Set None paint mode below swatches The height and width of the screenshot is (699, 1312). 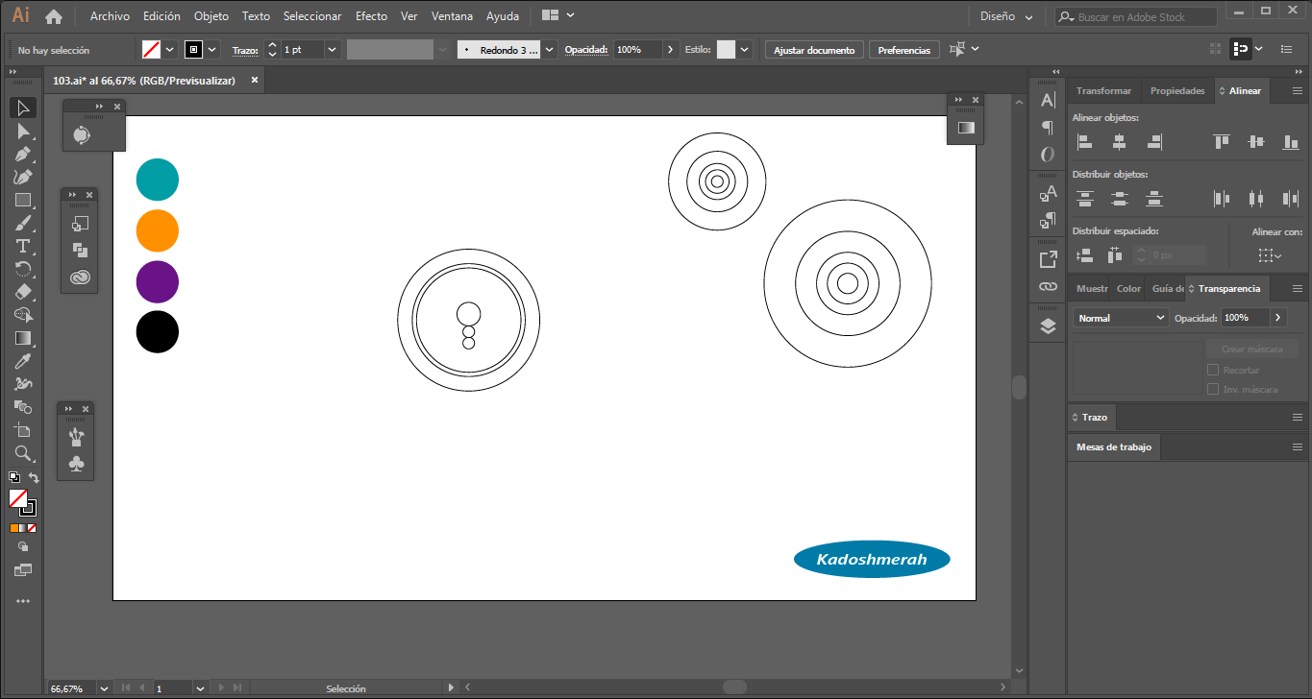click(x=32, y=528)
